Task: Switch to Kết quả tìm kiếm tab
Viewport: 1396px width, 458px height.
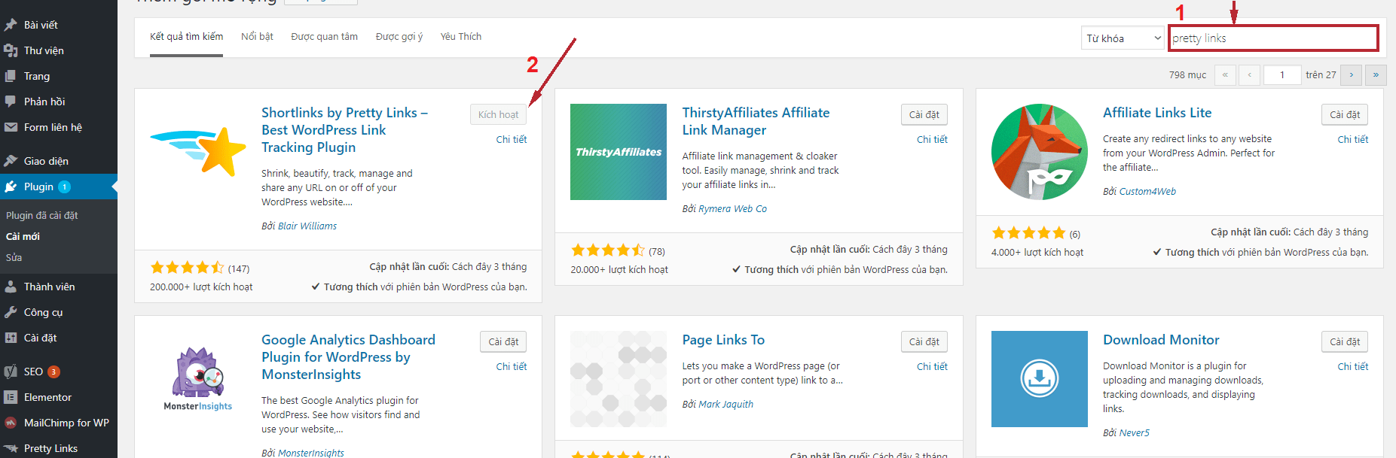Action: [186, 37]
